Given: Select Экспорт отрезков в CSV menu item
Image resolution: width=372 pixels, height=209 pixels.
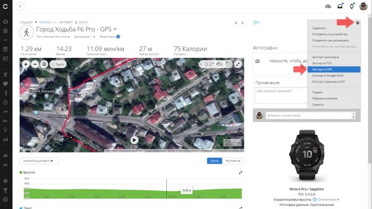Looking at the screenshot, I should [x=328, y=82].
